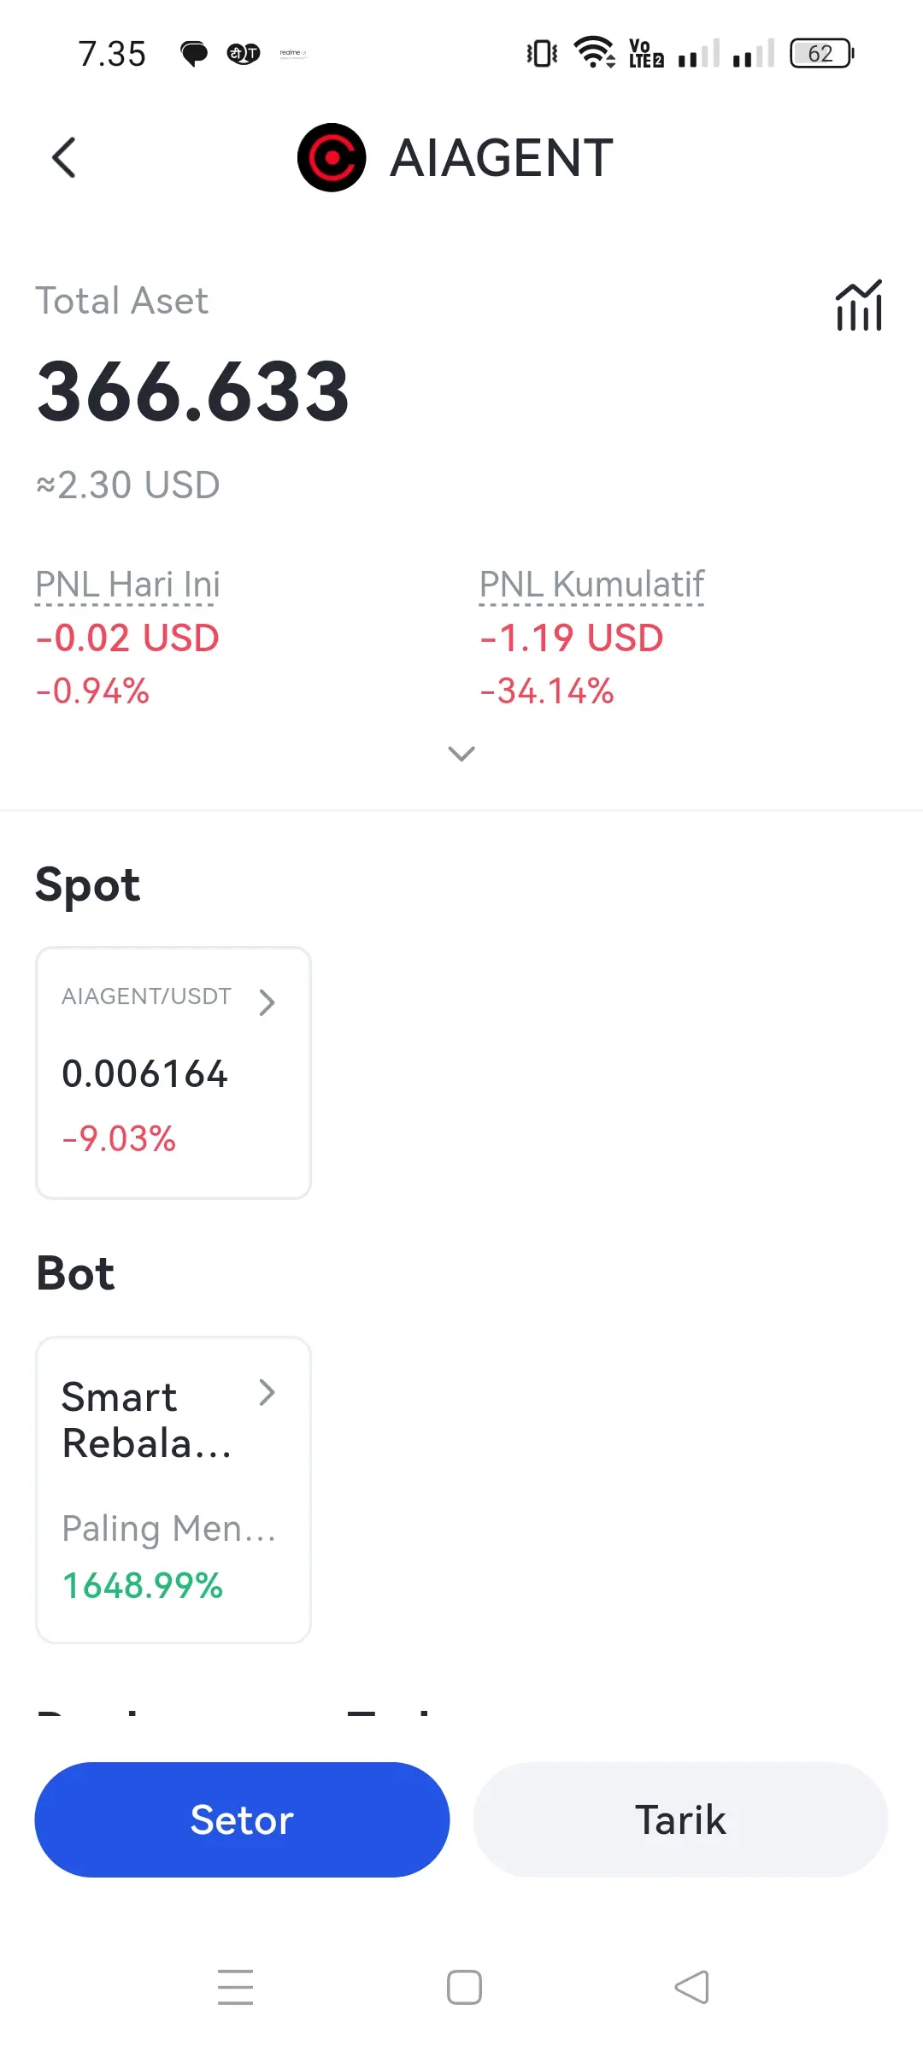
Task: Open AIAGENT/USDT pair arrow
Action: pos(267,1002)
